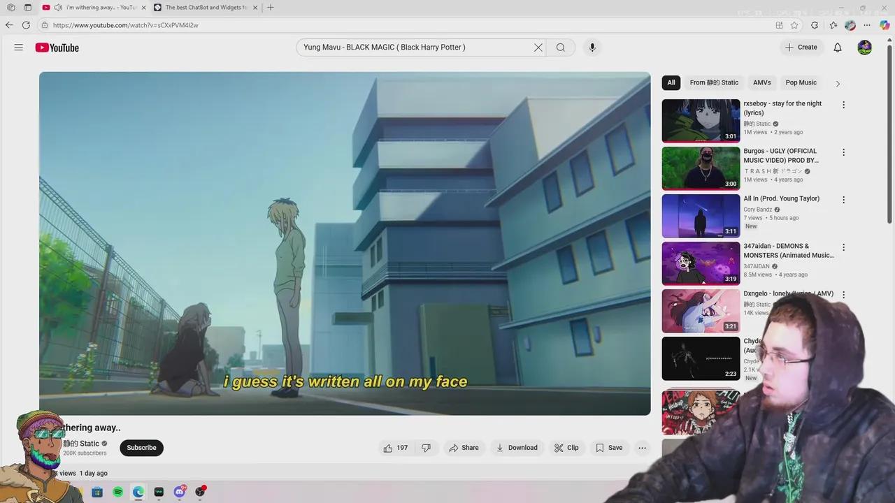
Task: Open the YouTube guide hamburger menu
Action: (19, 48)
